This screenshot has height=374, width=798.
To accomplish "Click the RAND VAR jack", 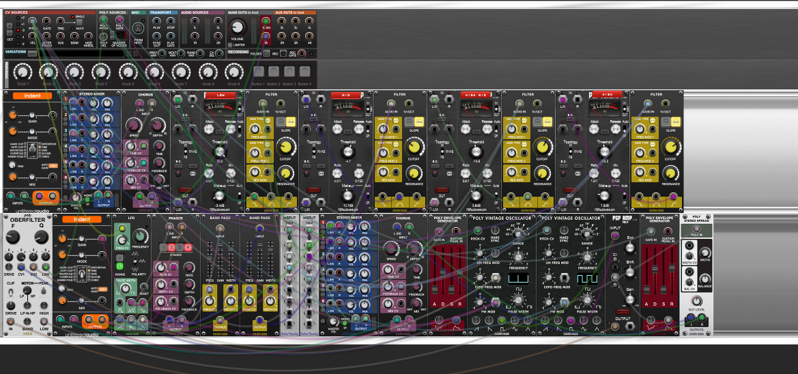I will coord(200,53).
